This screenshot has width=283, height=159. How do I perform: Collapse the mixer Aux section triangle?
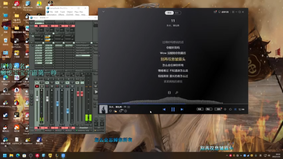[31, 33]
